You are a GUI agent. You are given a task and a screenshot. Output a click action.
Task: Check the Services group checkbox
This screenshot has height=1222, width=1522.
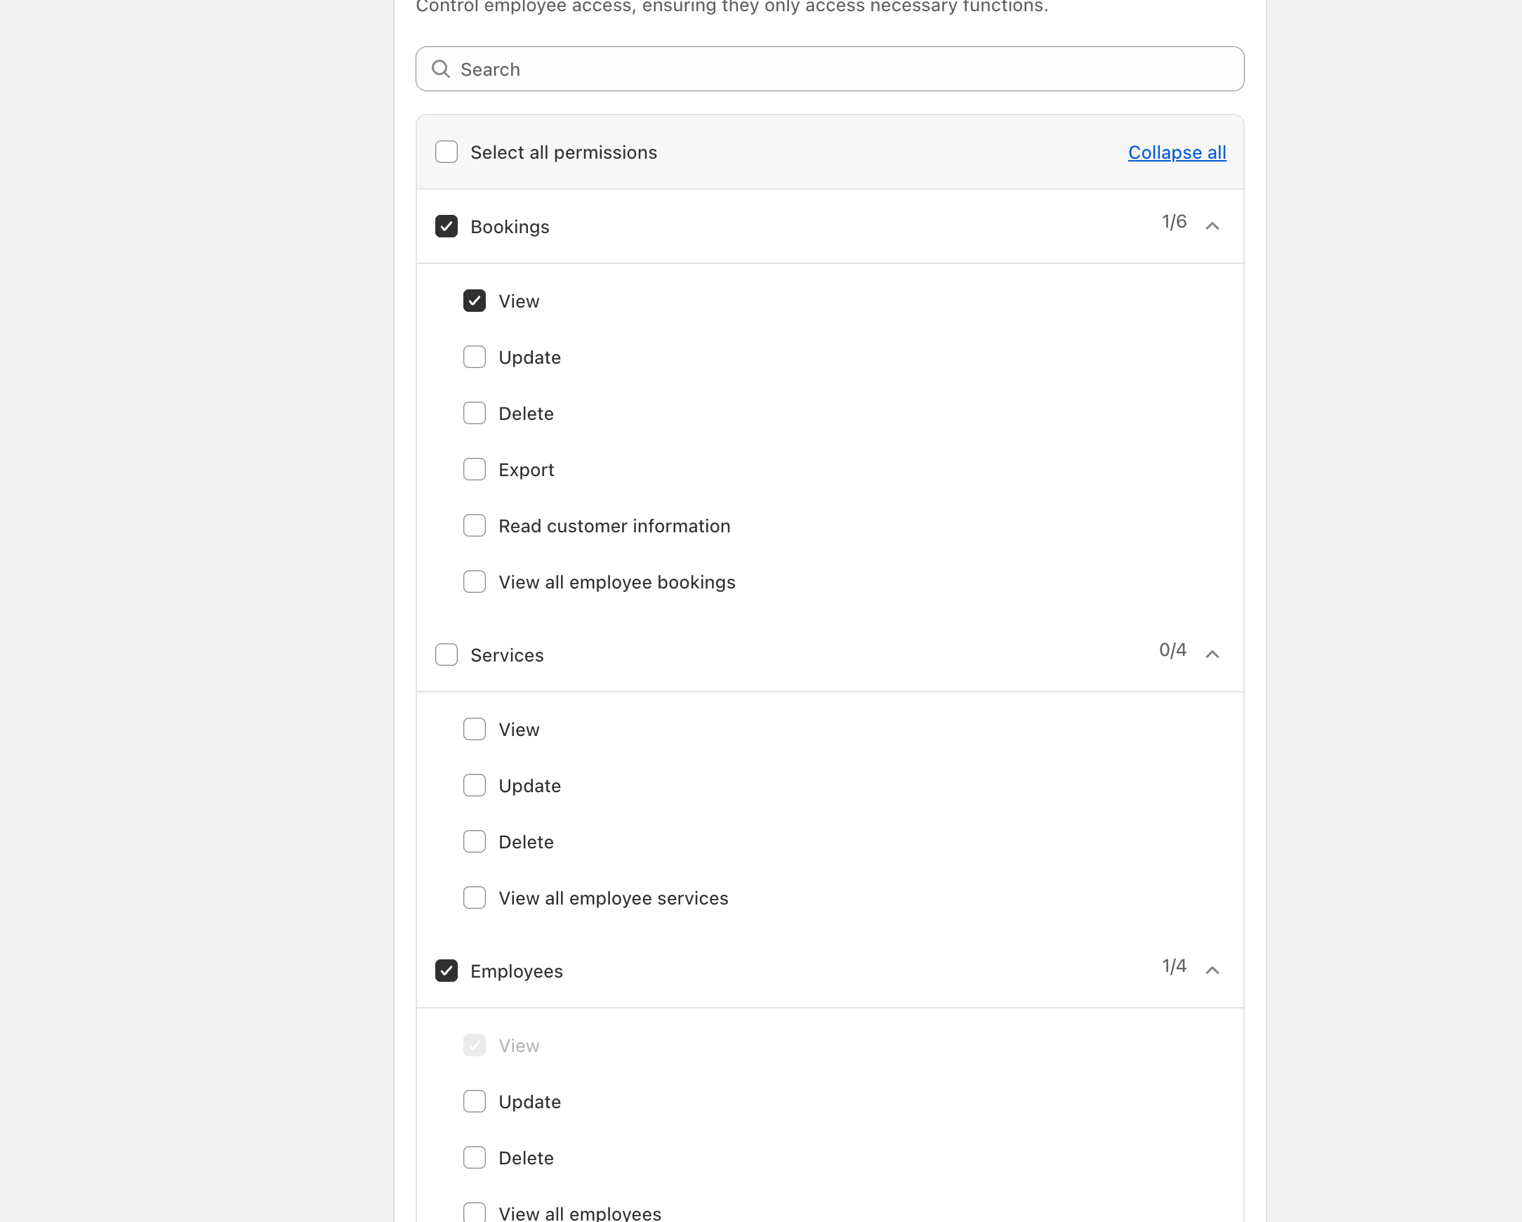(x=446, y=655)
